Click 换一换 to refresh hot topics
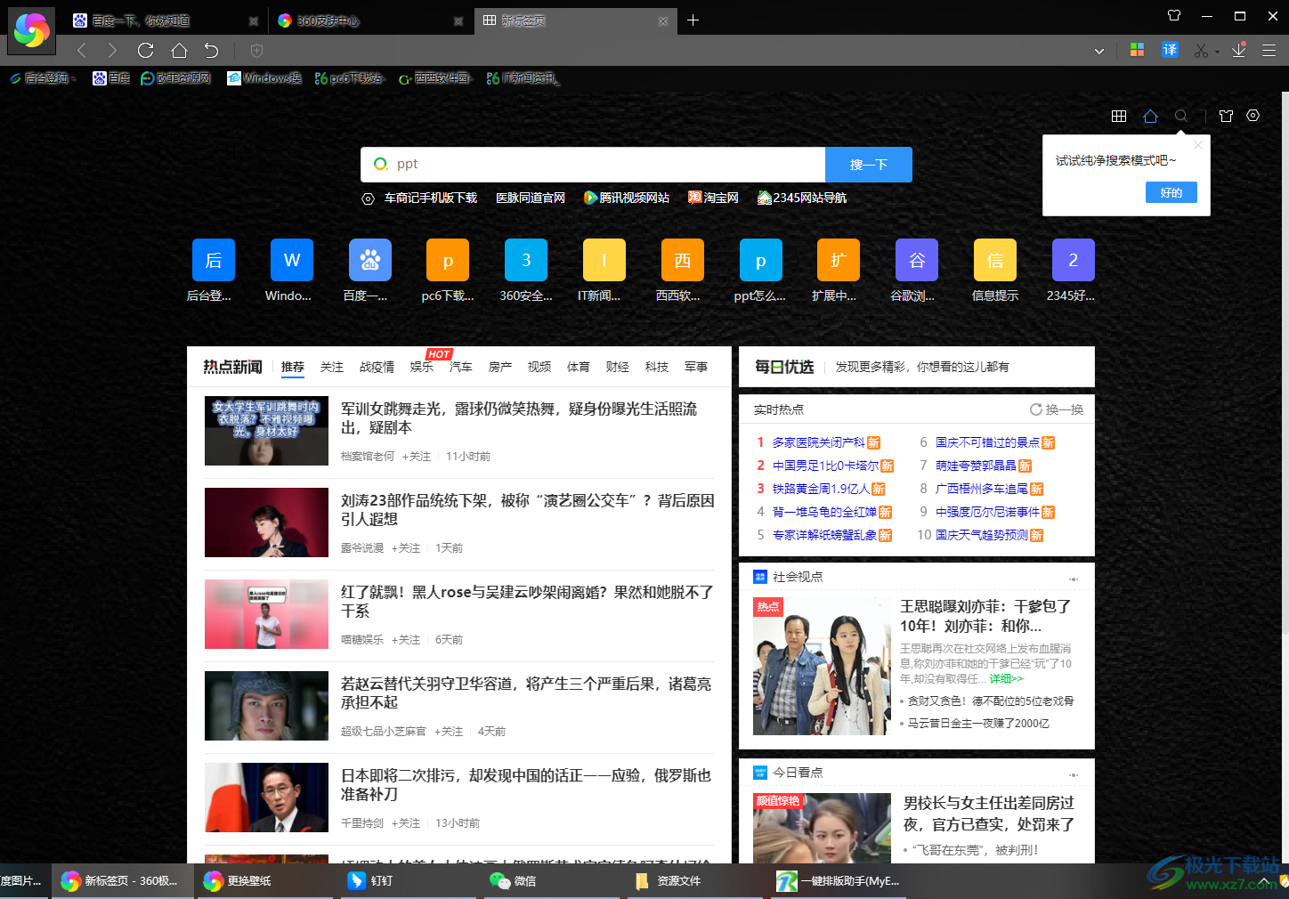The width and height of the screenshot is (1289, 899). point(1058,409)
